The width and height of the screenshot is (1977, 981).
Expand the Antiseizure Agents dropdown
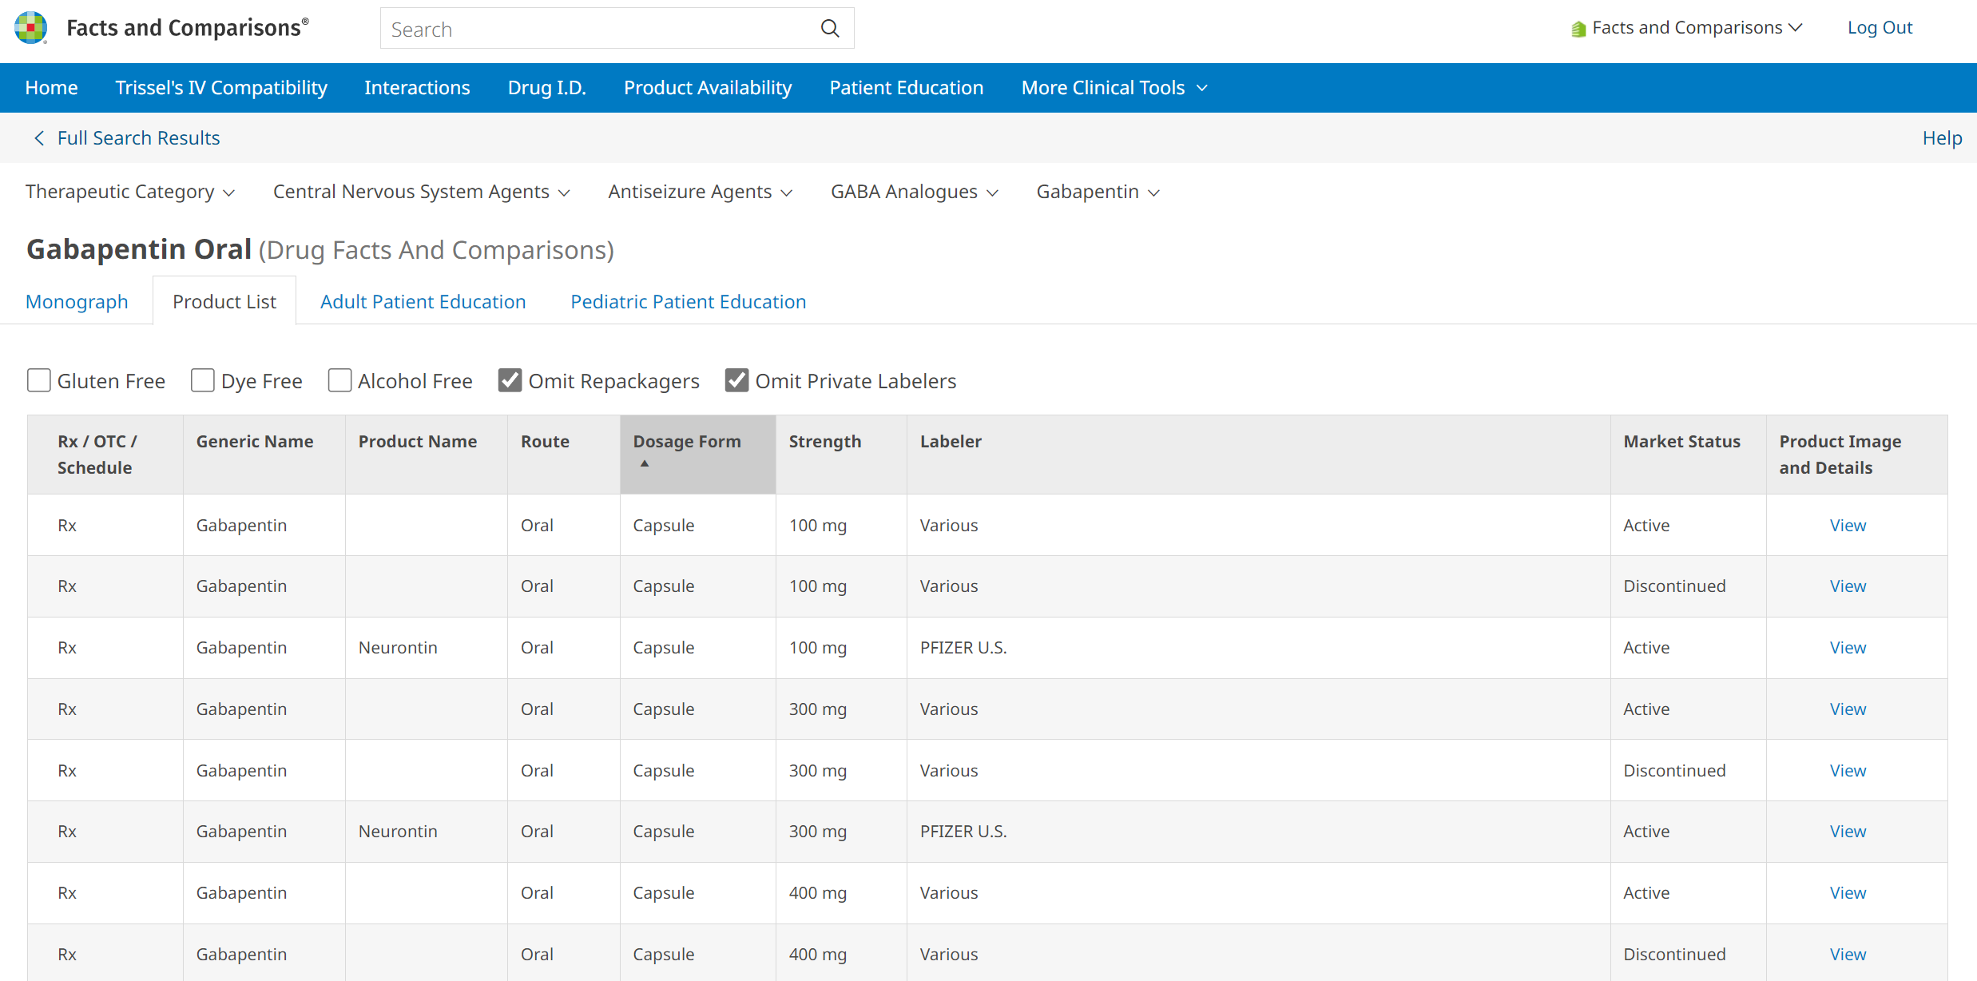coord(698,192)
